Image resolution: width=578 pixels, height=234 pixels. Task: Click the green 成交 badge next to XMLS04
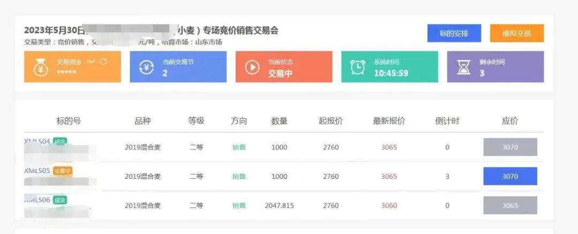[x=60, y=142]
